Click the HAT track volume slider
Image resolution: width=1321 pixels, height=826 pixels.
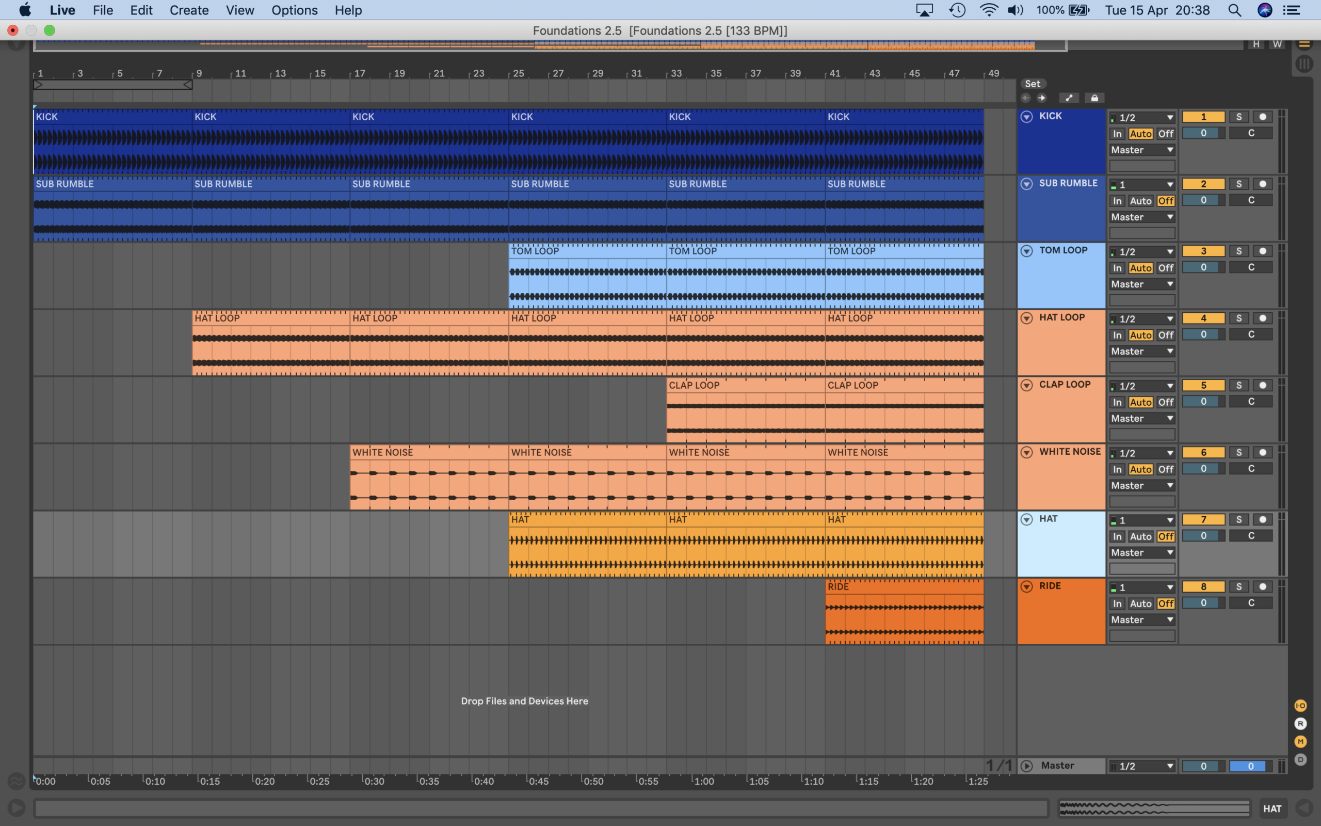[1203, 536]
